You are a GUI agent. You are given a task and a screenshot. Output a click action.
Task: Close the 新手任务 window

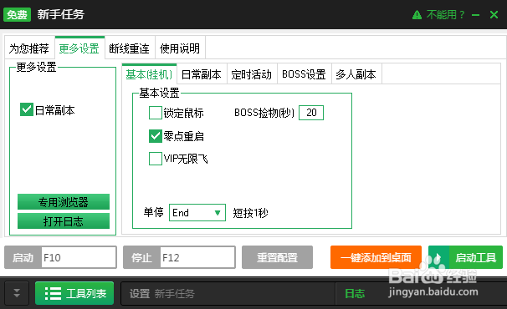[x=494, y=14]
